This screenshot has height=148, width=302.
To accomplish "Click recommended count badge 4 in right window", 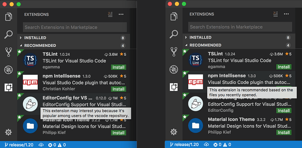I will [x=288, y=45].
